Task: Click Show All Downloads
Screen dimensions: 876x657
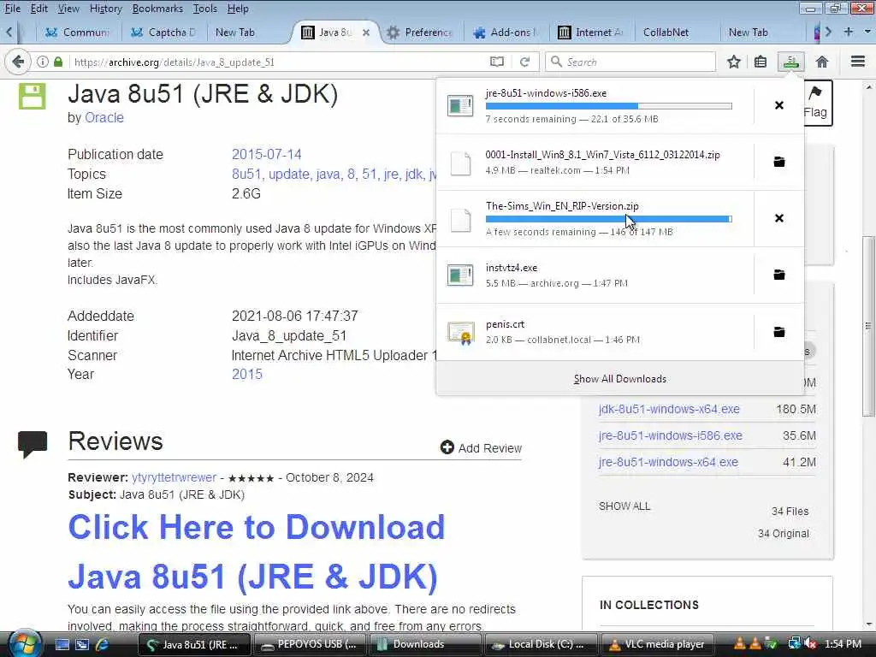Action: click(619, 379)
